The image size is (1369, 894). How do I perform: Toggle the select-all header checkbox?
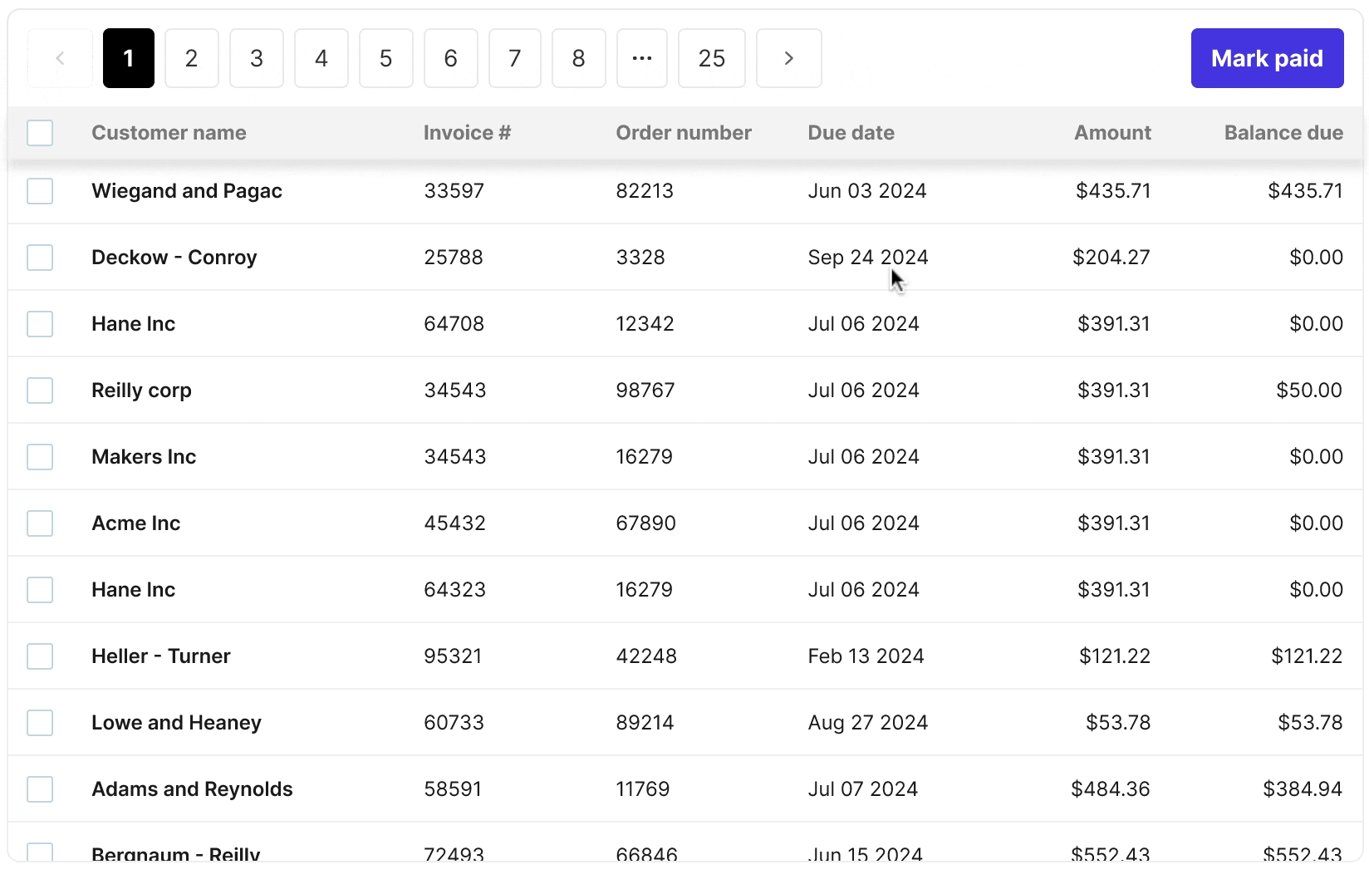click(x=40, y=133)
